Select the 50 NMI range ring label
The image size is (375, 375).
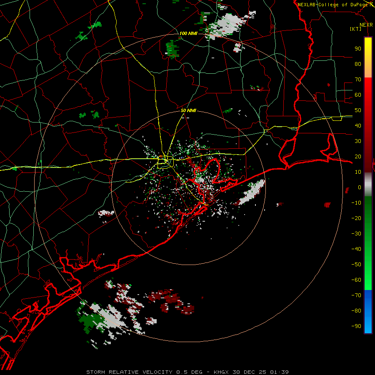pos(188,110)
